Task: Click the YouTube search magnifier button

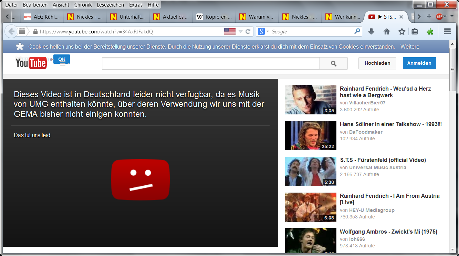Action: (333, 63)
